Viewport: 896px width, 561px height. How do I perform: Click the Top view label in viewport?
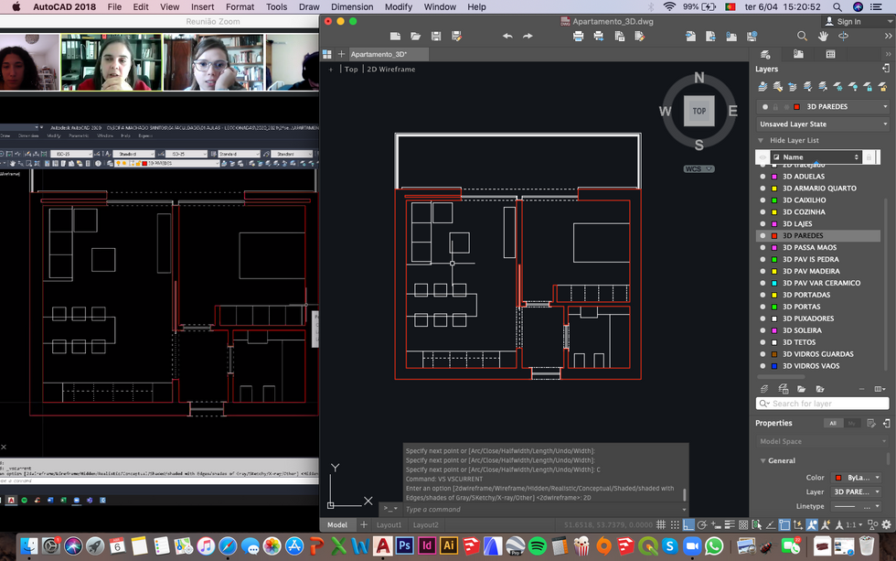351,70
